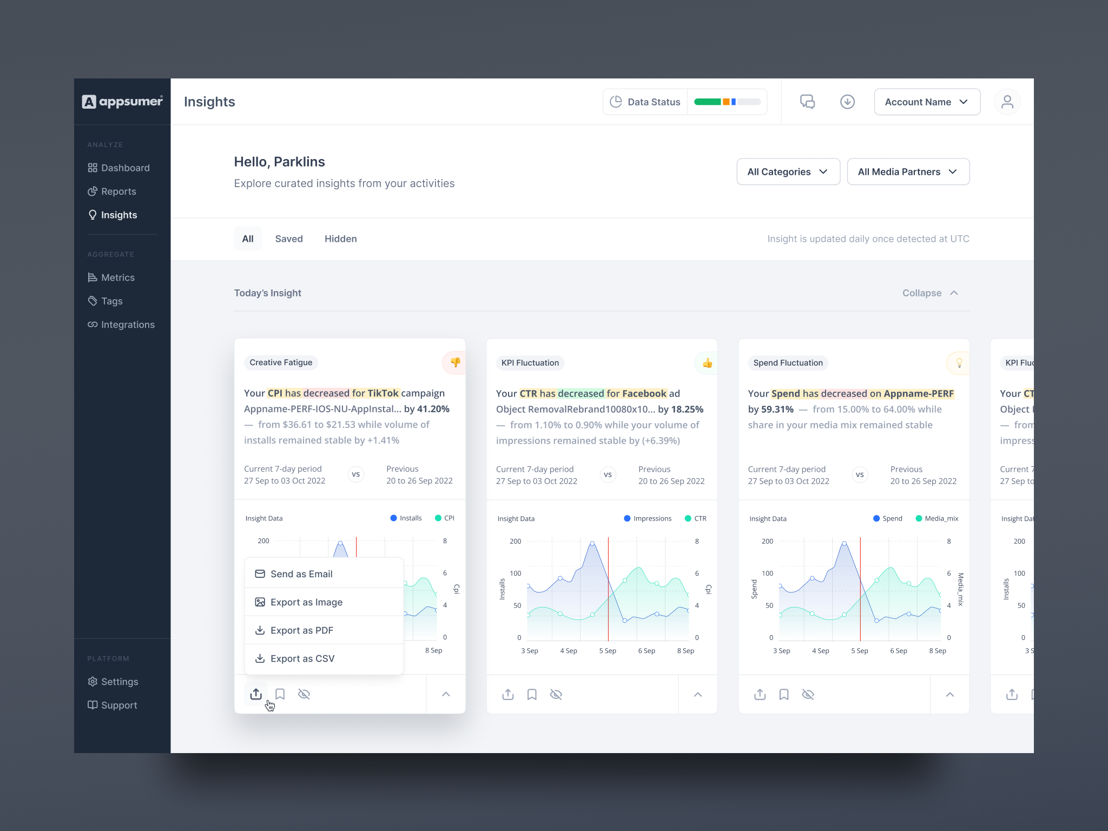Open the Account Name dropdown

point(927,102)
